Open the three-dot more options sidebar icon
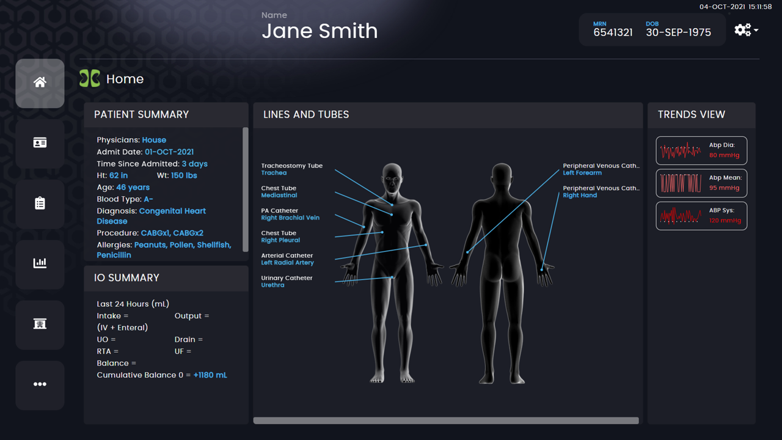The image size is (782, 440). pos(40,384)
